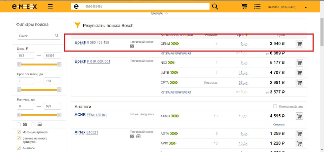
Task: Add ORNM 3 940 ₽ offer to cart
Action: (299, 44)
